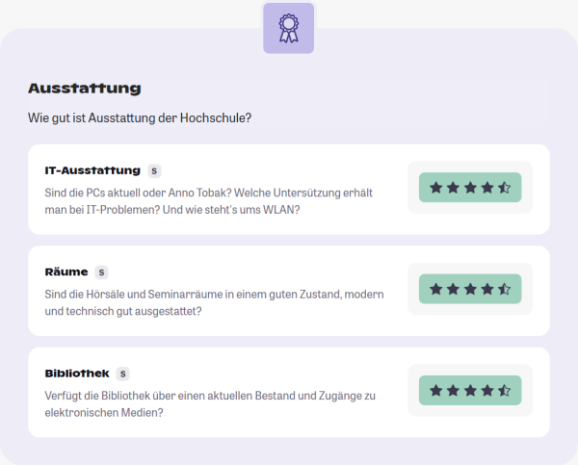Click the IT-Ausstattung description about PCs and WLAN
This screenshot has height=465, width=578.
tap(208, 201)
